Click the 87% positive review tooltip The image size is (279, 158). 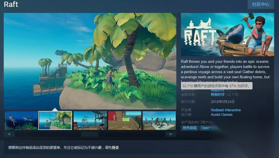pyautogui.click(x=217, y=86)
